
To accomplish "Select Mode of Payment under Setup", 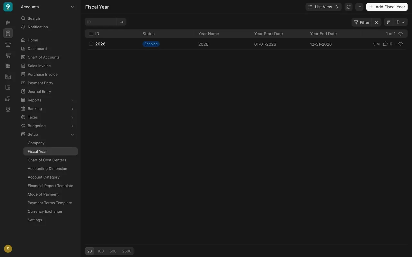I will (x=43, y=194).
